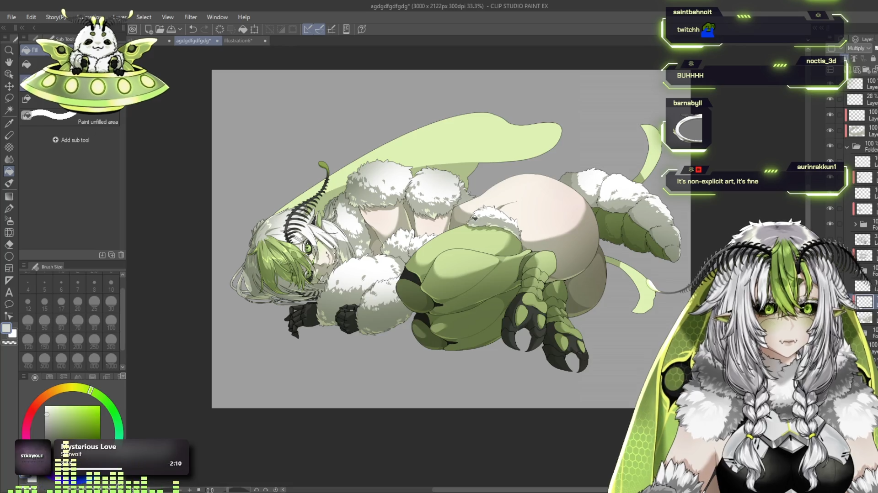Choose the Lasso selection tool
This screenshot has width=878, height=493.
coord(9,98)
